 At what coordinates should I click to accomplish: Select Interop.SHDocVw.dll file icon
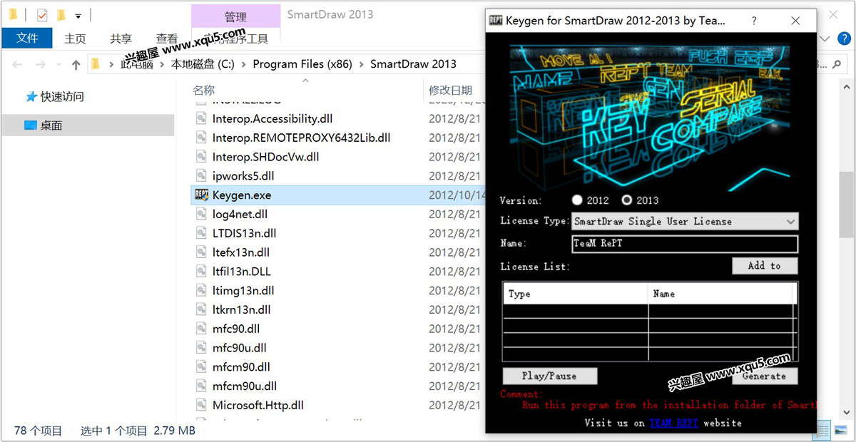(x=201, y=157)
